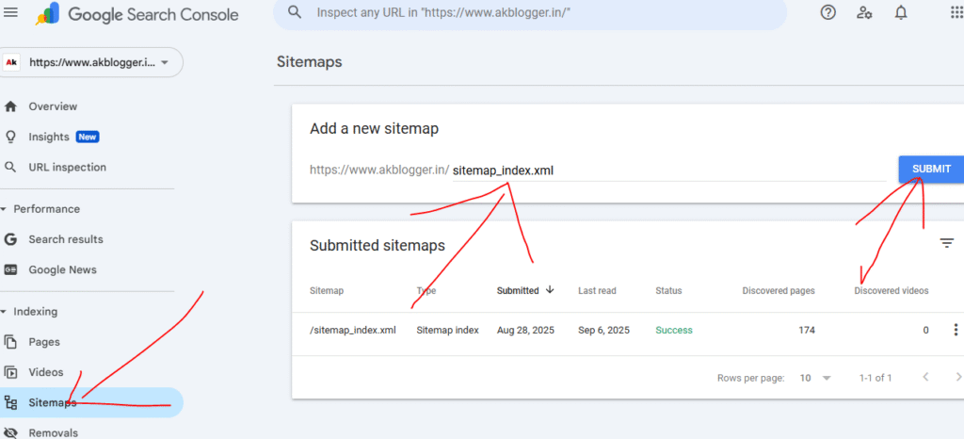Click the New badge beside Insights
This screenshot has height=439, width=964.
click(88, 137)
